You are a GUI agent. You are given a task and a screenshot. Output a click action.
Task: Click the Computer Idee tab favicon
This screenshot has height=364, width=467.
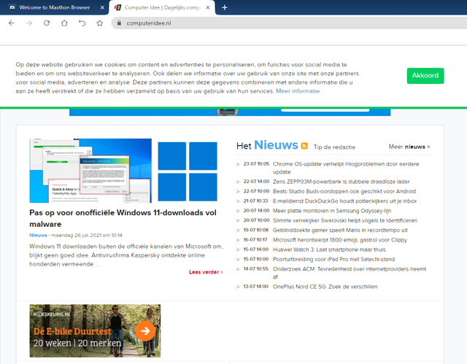[118, 7]
